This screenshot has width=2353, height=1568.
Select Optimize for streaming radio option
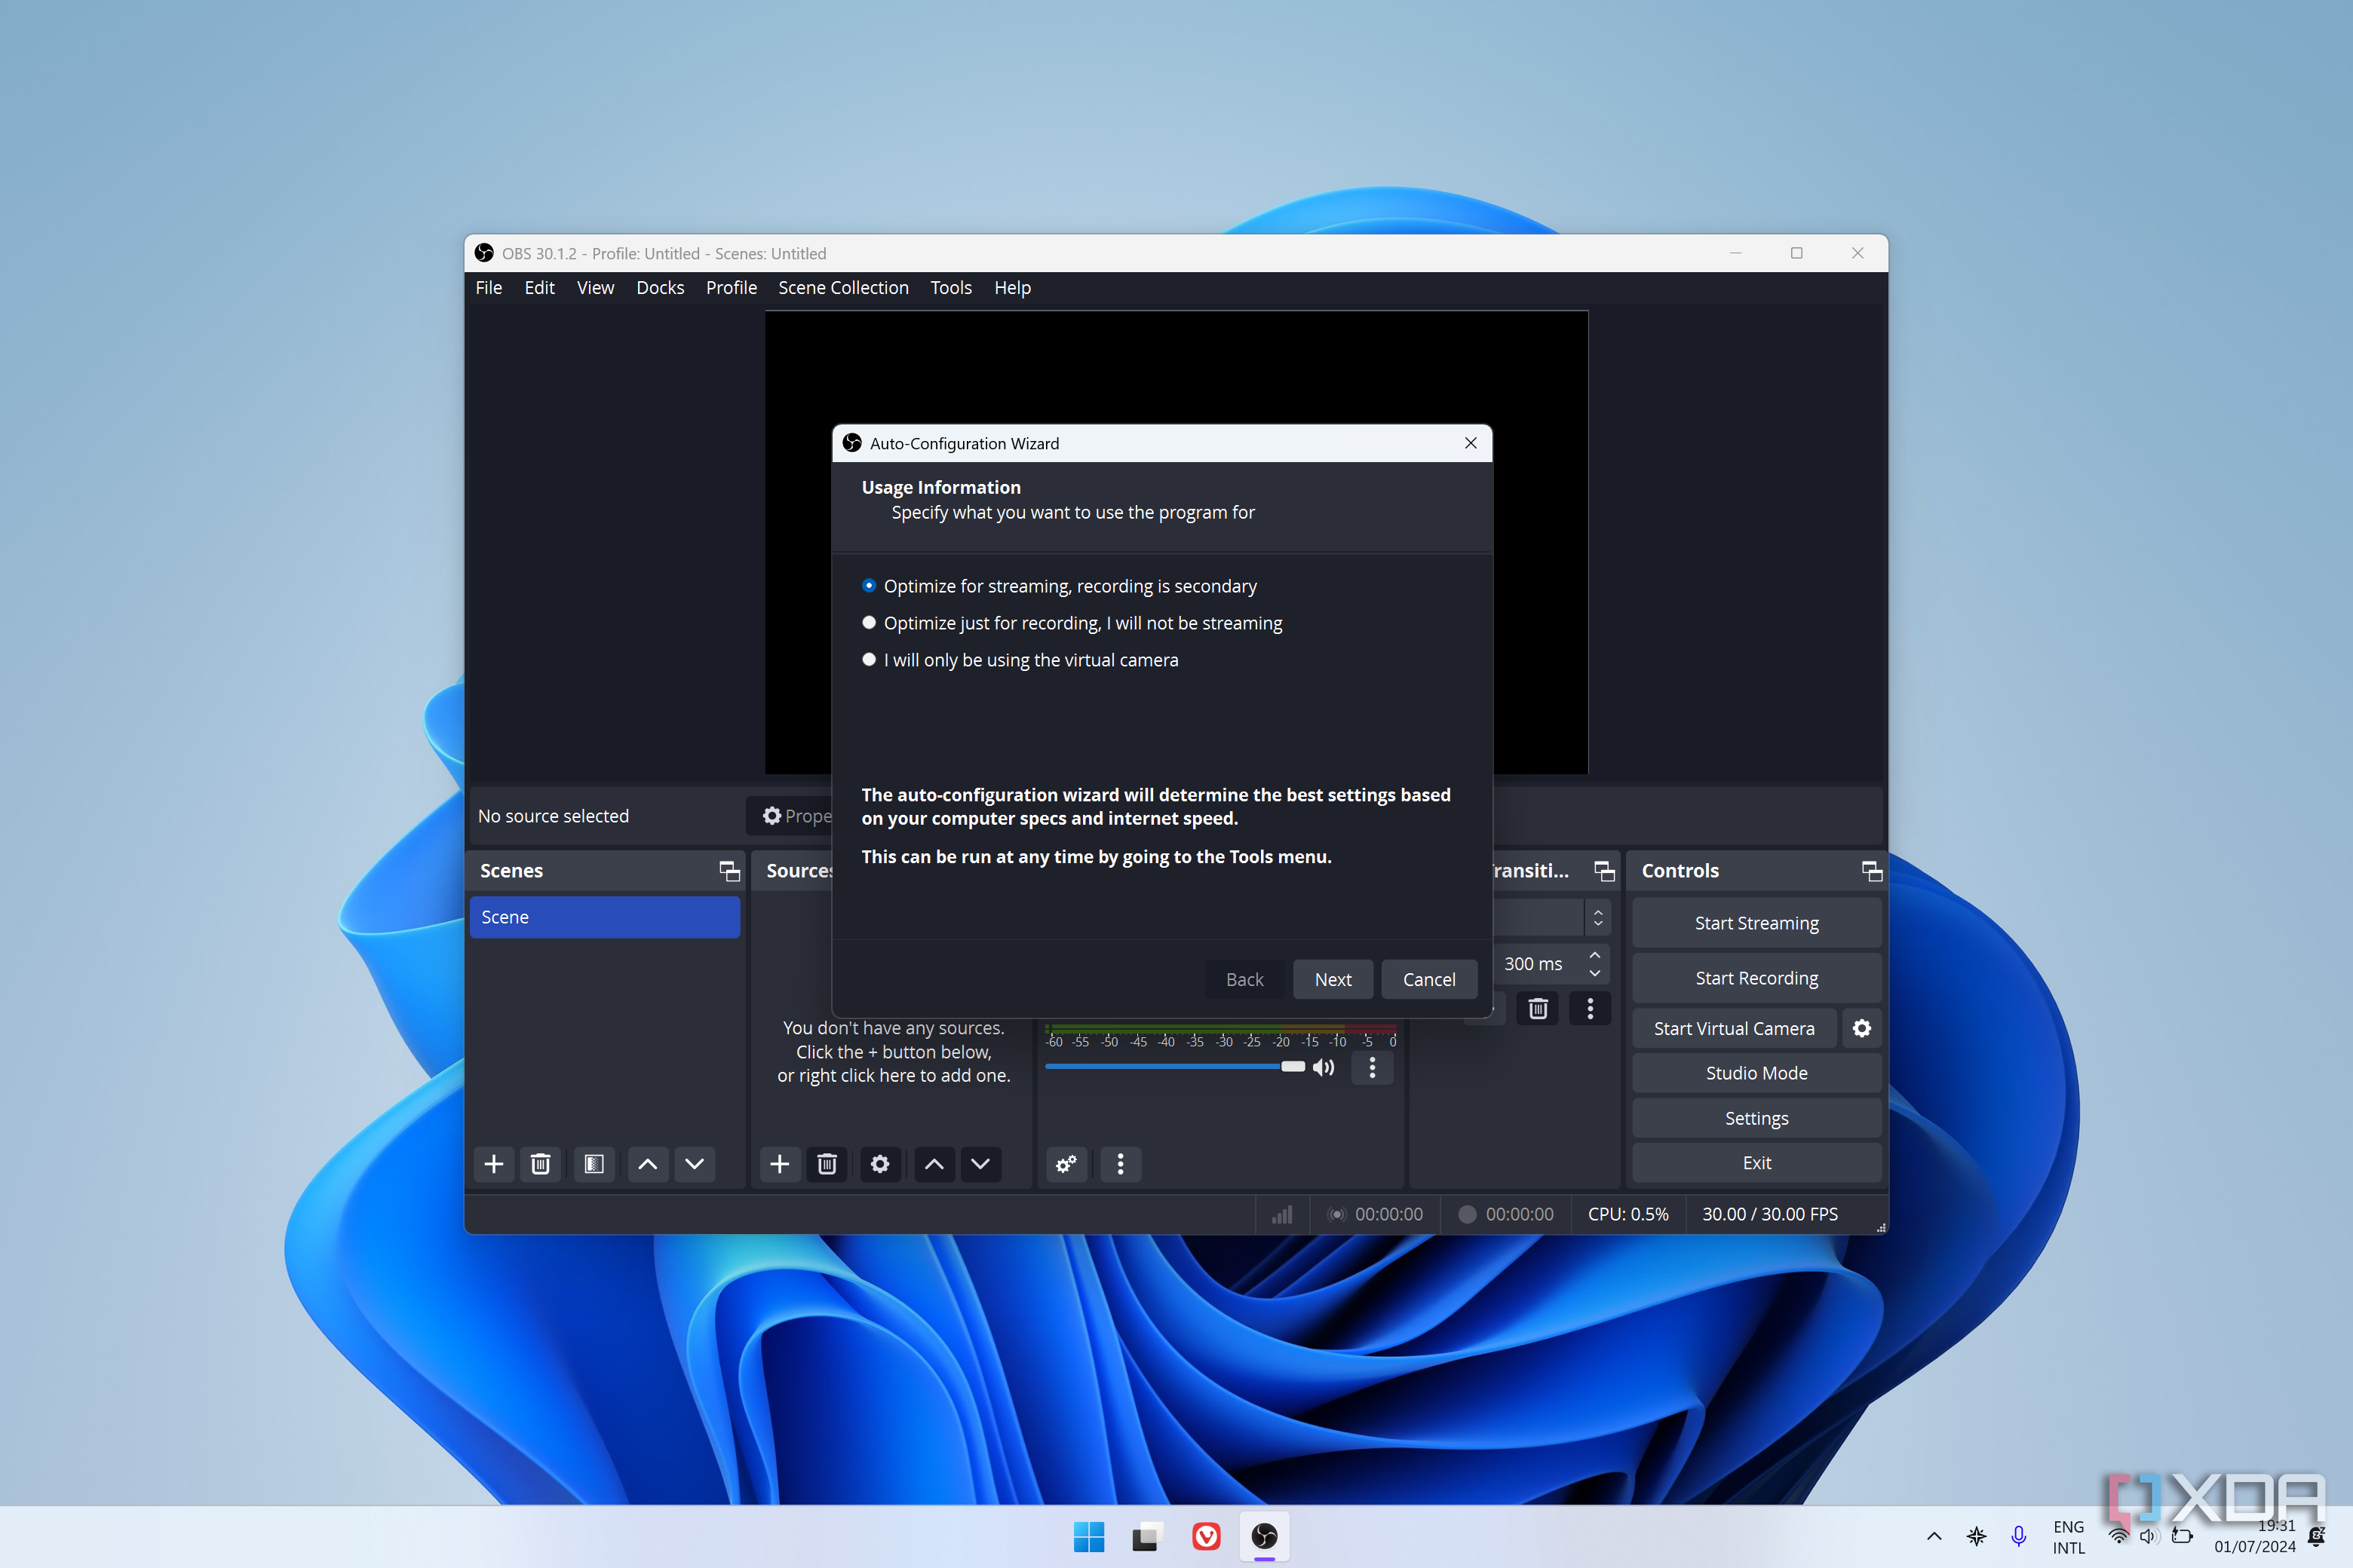1060,586
